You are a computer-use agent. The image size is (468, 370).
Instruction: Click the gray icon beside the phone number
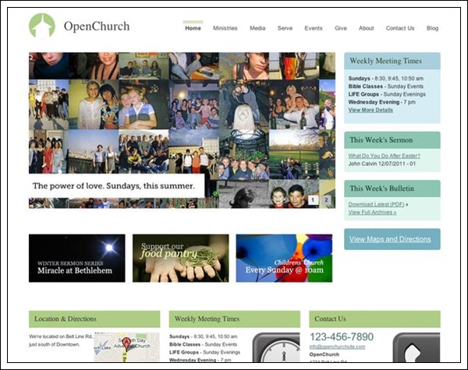point(417,347)
